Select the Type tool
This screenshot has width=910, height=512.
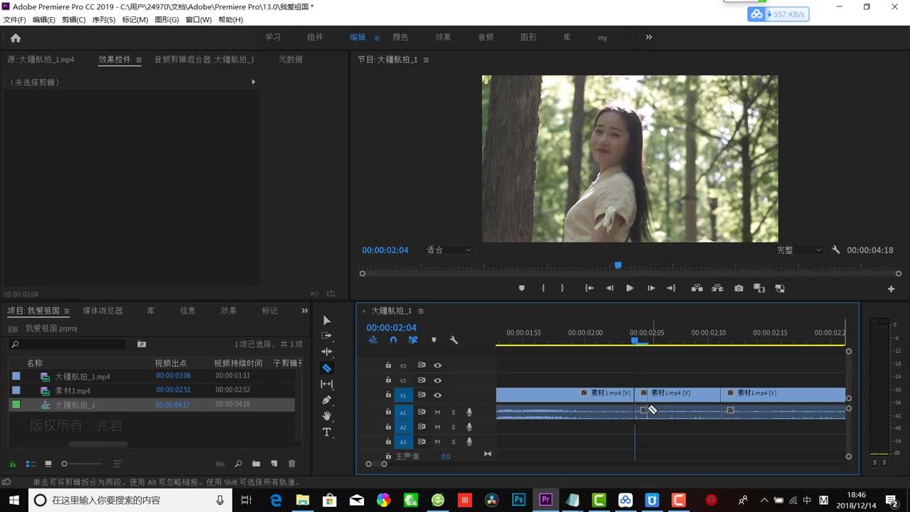tap(326, 432)
